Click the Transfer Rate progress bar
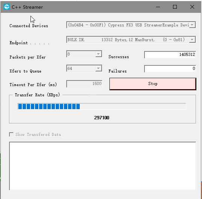Screen dimensions: 202x199 tap(102, 106)
